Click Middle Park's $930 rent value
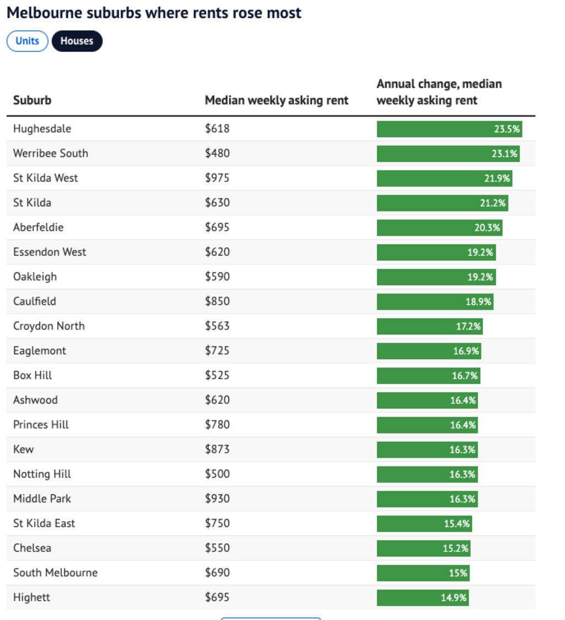565x620 pixels. click(217, 498)
